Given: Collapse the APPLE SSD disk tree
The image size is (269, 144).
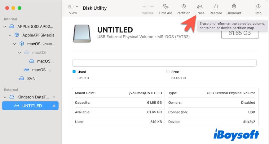Looking at the screenshot, I should 5,27.
